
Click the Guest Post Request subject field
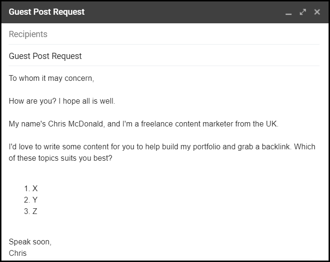click(x=164, y=56)
